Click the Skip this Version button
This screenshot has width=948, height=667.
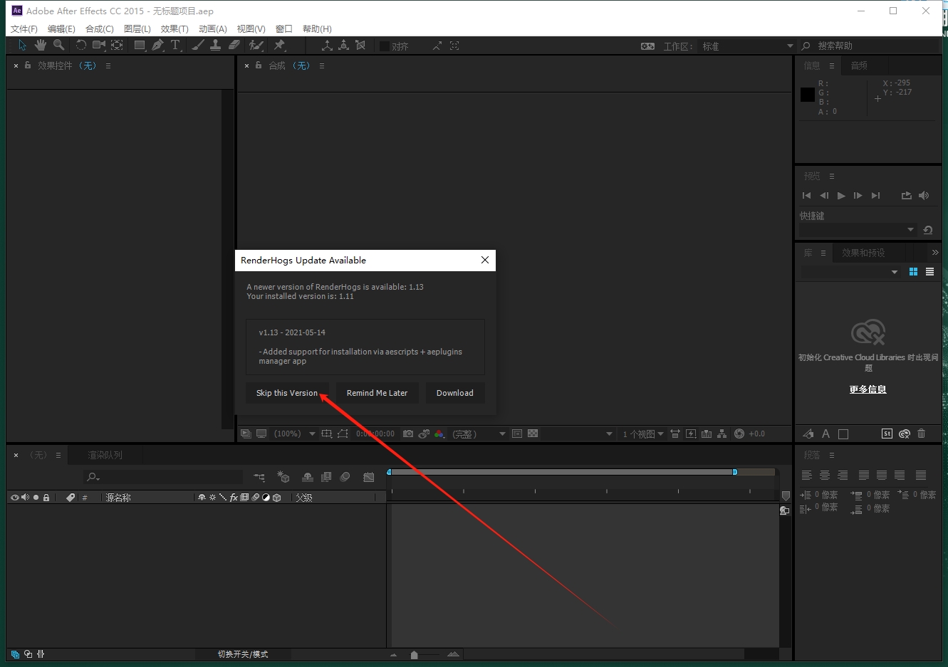point(287,393)
